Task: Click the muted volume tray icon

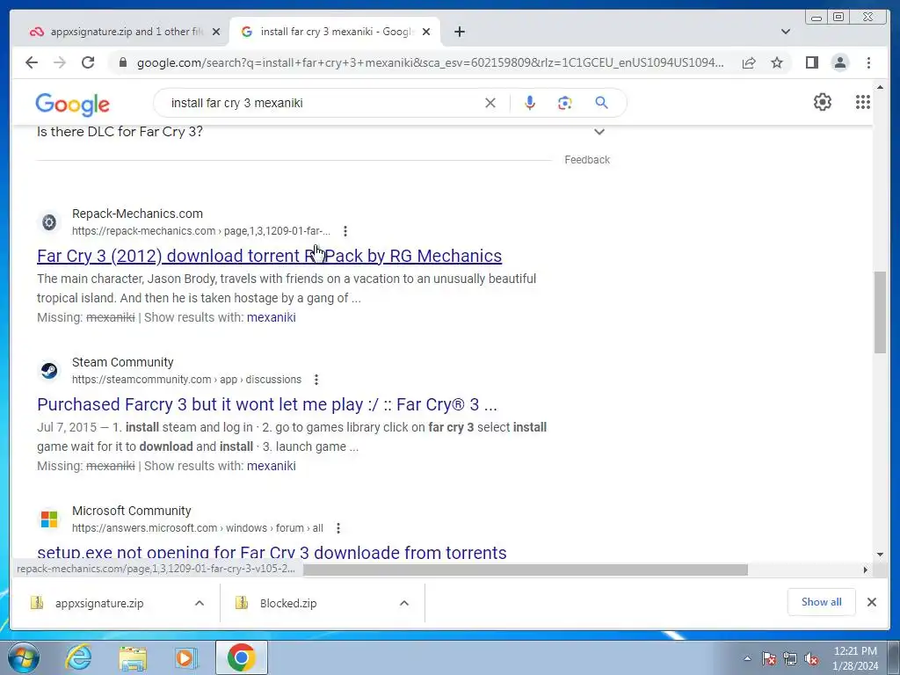Action: point(811,659)
